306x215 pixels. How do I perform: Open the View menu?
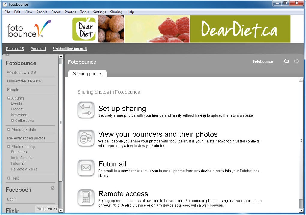click(28, 12)
